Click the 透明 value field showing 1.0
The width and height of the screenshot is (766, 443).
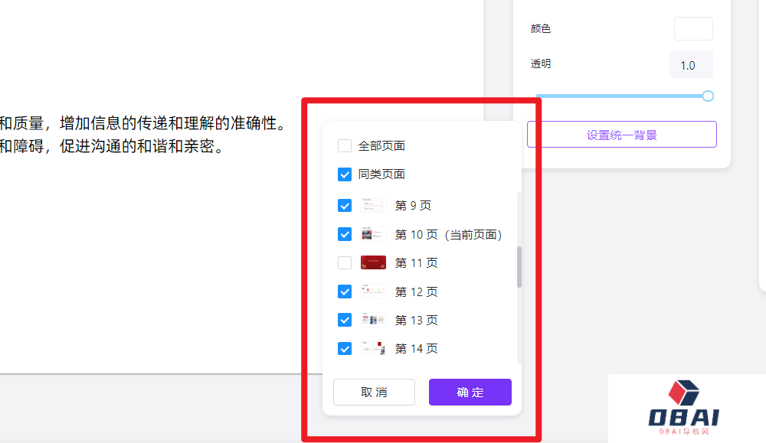click(x=691, y=64)
